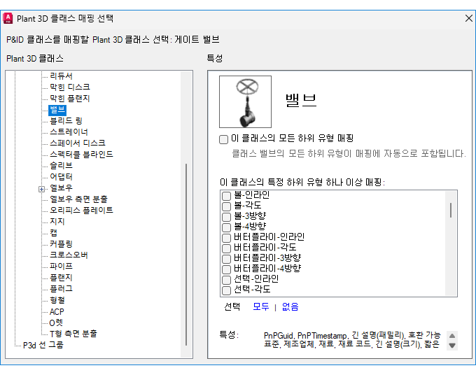Viewport: 476px width, 375px height.
Task: Click the valve preview image
Action: (x=245, y=101)
